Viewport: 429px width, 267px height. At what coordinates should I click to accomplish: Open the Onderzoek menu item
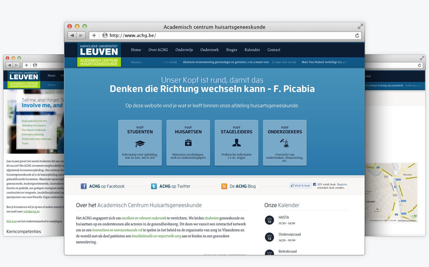tap(209, 50)
